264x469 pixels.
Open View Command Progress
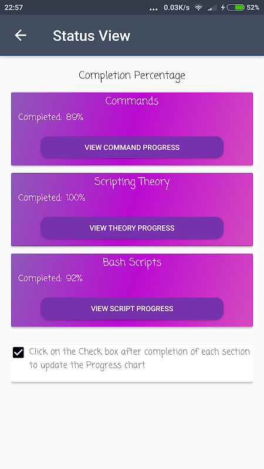pyautogui.click(x=132, y=147)
